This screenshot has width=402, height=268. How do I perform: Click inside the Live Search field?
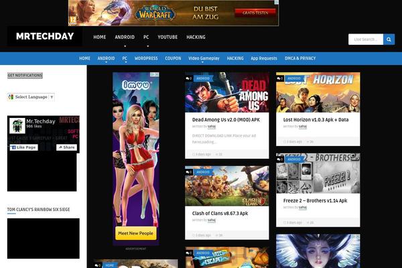coord(366,40)
